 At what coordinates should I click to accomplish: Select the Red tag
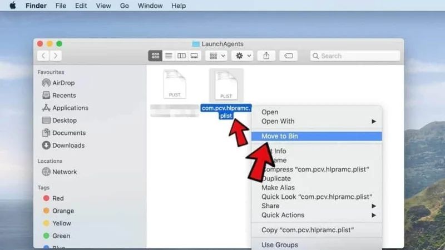click(53, 198)
